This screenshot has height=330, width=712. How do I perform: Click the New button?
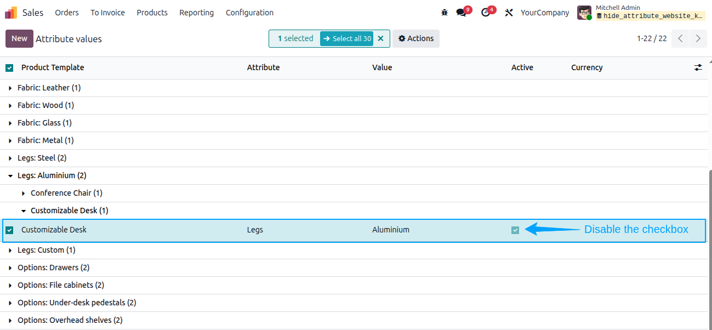[19, 38]
